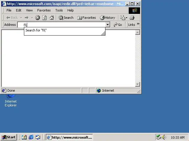Maximize the Internet Explorer window

point(132,4)
